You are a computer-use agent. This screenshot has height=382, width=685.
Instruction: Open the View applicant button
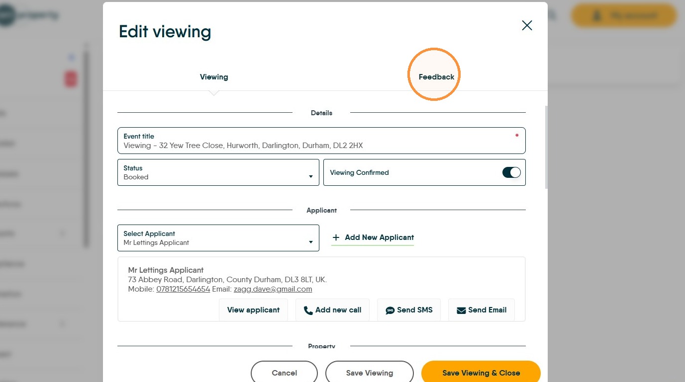[253, 310]
